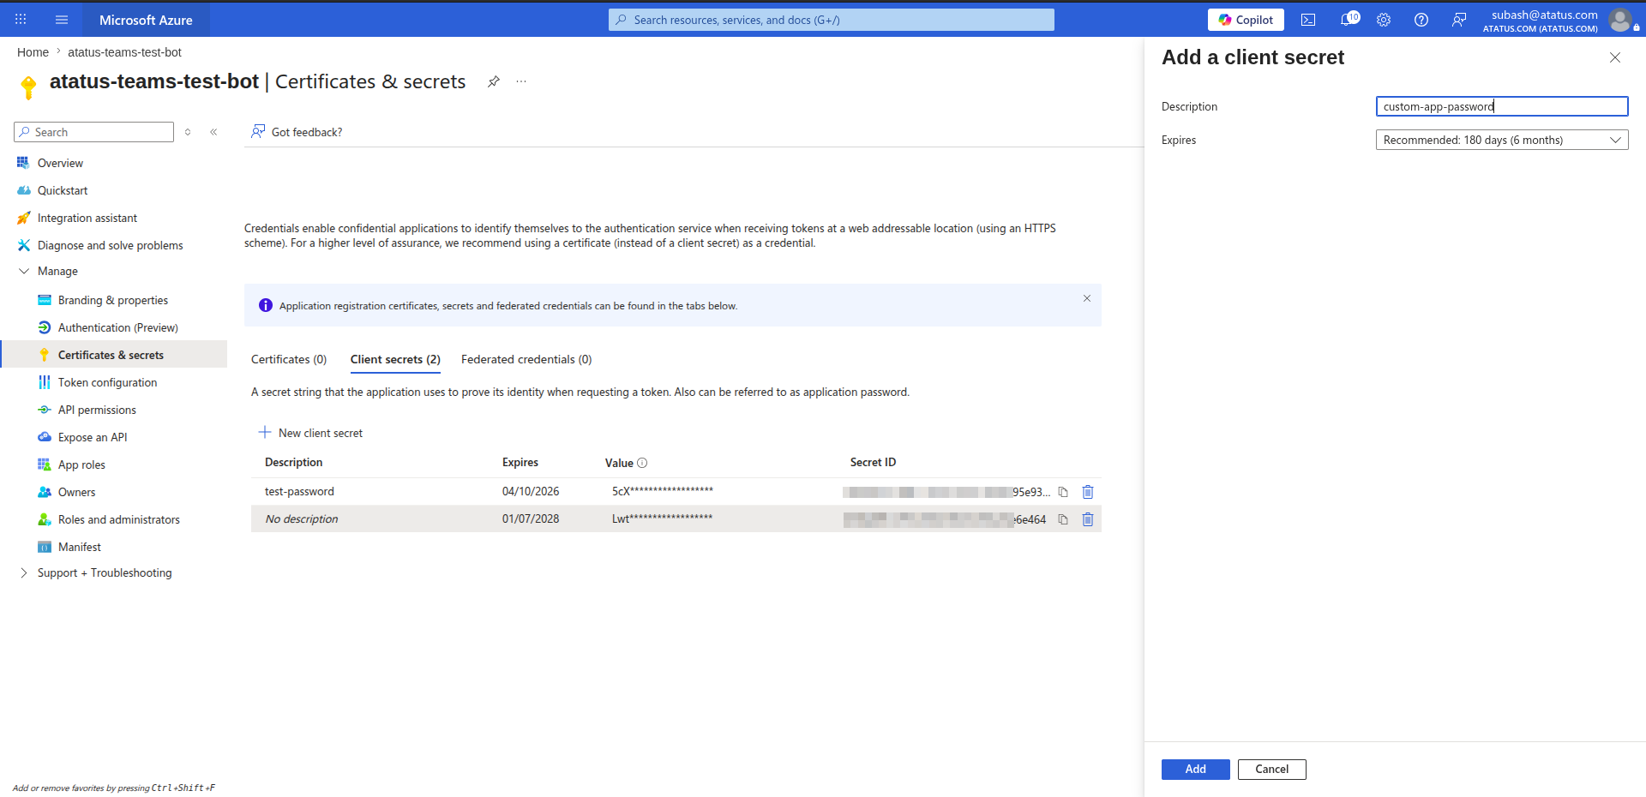Click Got feedback? link
The width and height of the screenshot is (1646, 797).
tap(297, 132)
